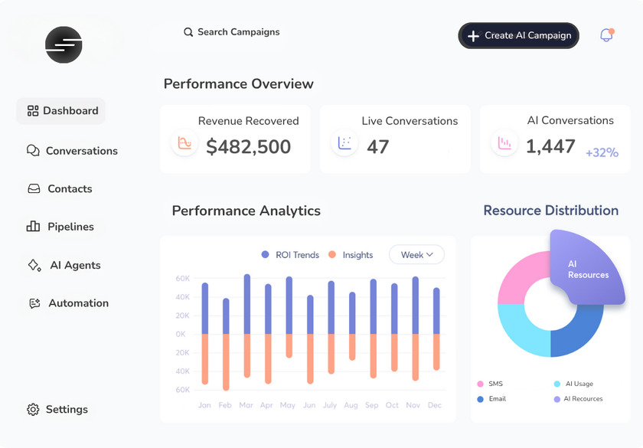The image size is (643, 448).
Task: Toggle ROI Trends legend series
Action: pyautogui.click(x=290, y=255)
